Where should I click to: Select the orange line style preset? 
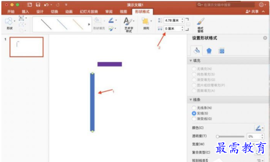tap(78, 24)
